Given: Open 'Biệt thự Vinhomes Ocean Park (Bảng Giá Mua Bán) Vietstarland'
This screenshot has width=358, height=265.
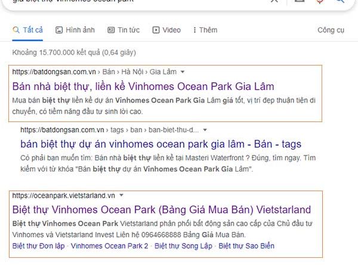Looking at the screenshot, I should point(162,210).
